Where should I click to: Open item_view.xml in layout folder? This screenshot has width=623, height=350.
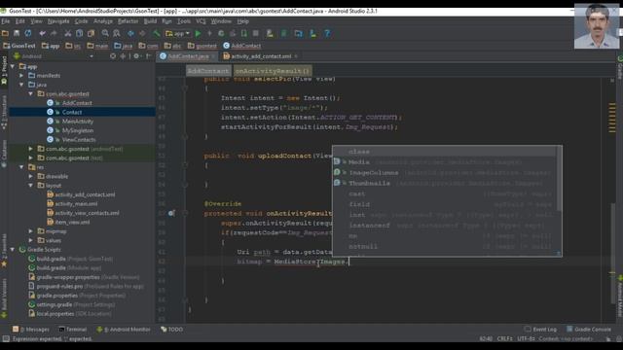point(72,223)
